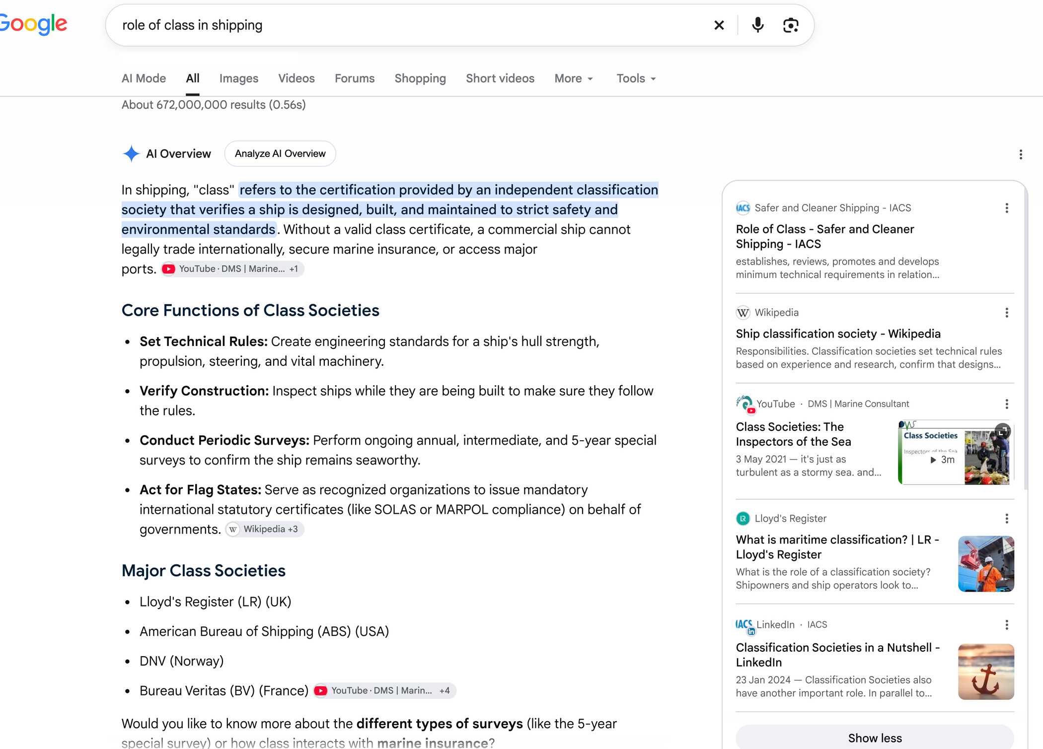Viewport: 1043px width, 749px height.
Task: Switch to the AI Mode tab
Action: (144, 78)
